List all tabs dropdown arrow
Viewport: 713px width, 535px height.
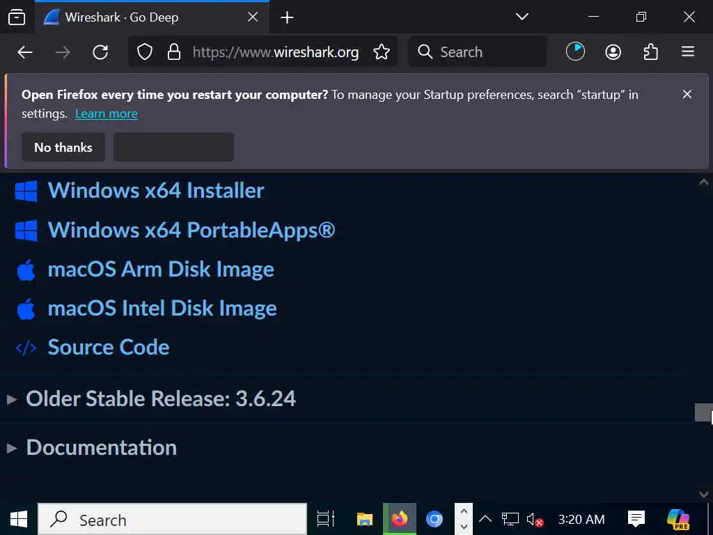pos(522,17)
